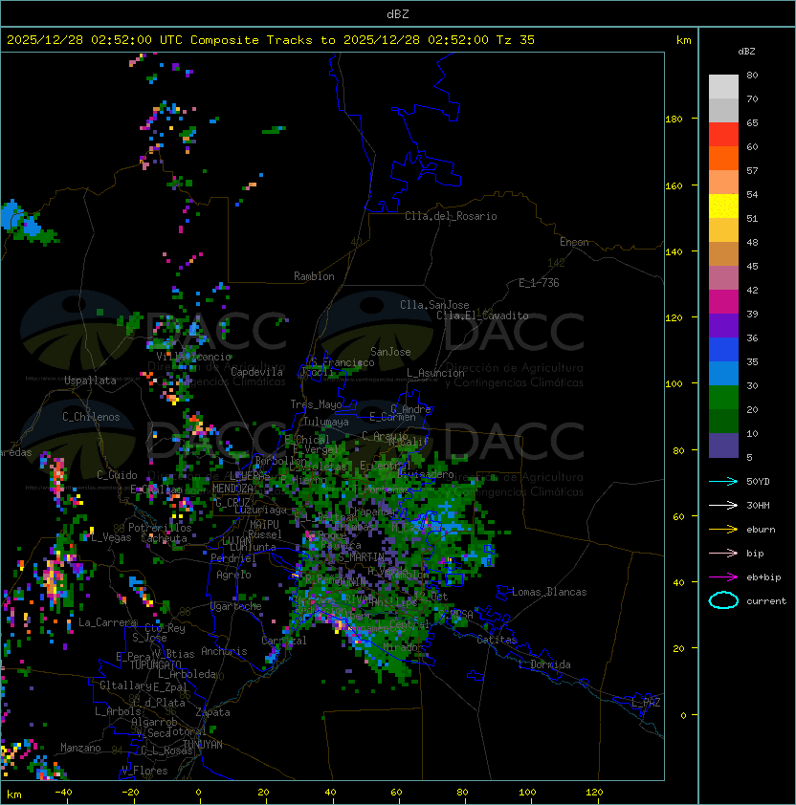Click the 'Clla.El_Cavadito' map label
The width and height of the screenshot is (796, 805).
click(x=482, y=315)
